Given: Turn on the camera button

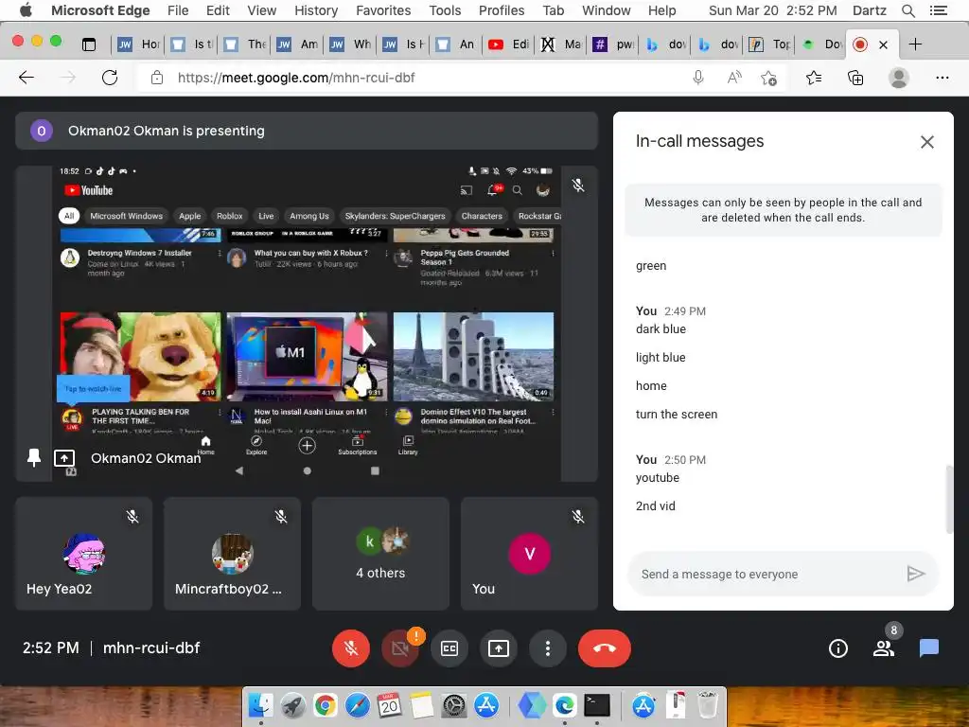Looking at the screenshot, I should pyautogui.click(x=400, y=647).
